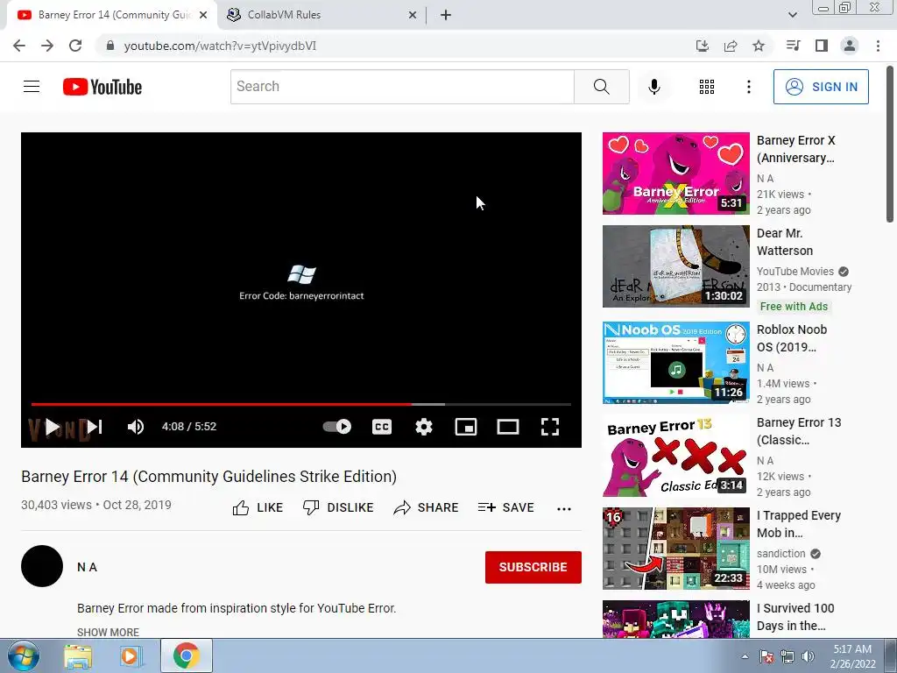Open Barney Error 13 Classic video title
The width and height of the screenshot is (897, 673).
(x=799, y=431)
